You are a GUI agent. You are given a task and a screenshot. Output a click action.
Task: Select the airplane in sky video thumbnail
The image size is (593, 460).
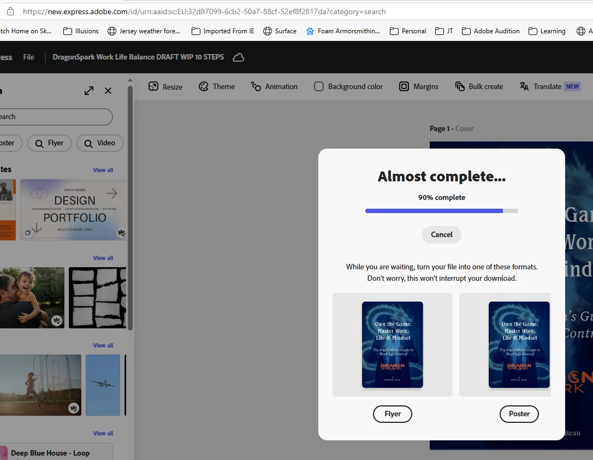pyautogui.click(x=103, y=385)
